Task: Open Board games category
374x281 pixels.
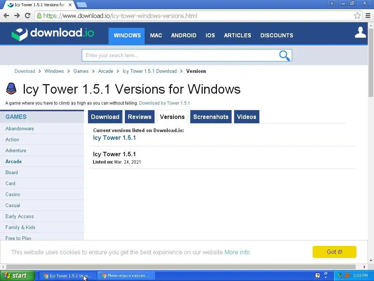Action: coord(12,173)
